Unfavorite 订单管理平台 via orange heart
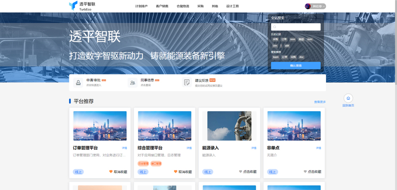This screenshot has height=190, width=397. [111, 172]
